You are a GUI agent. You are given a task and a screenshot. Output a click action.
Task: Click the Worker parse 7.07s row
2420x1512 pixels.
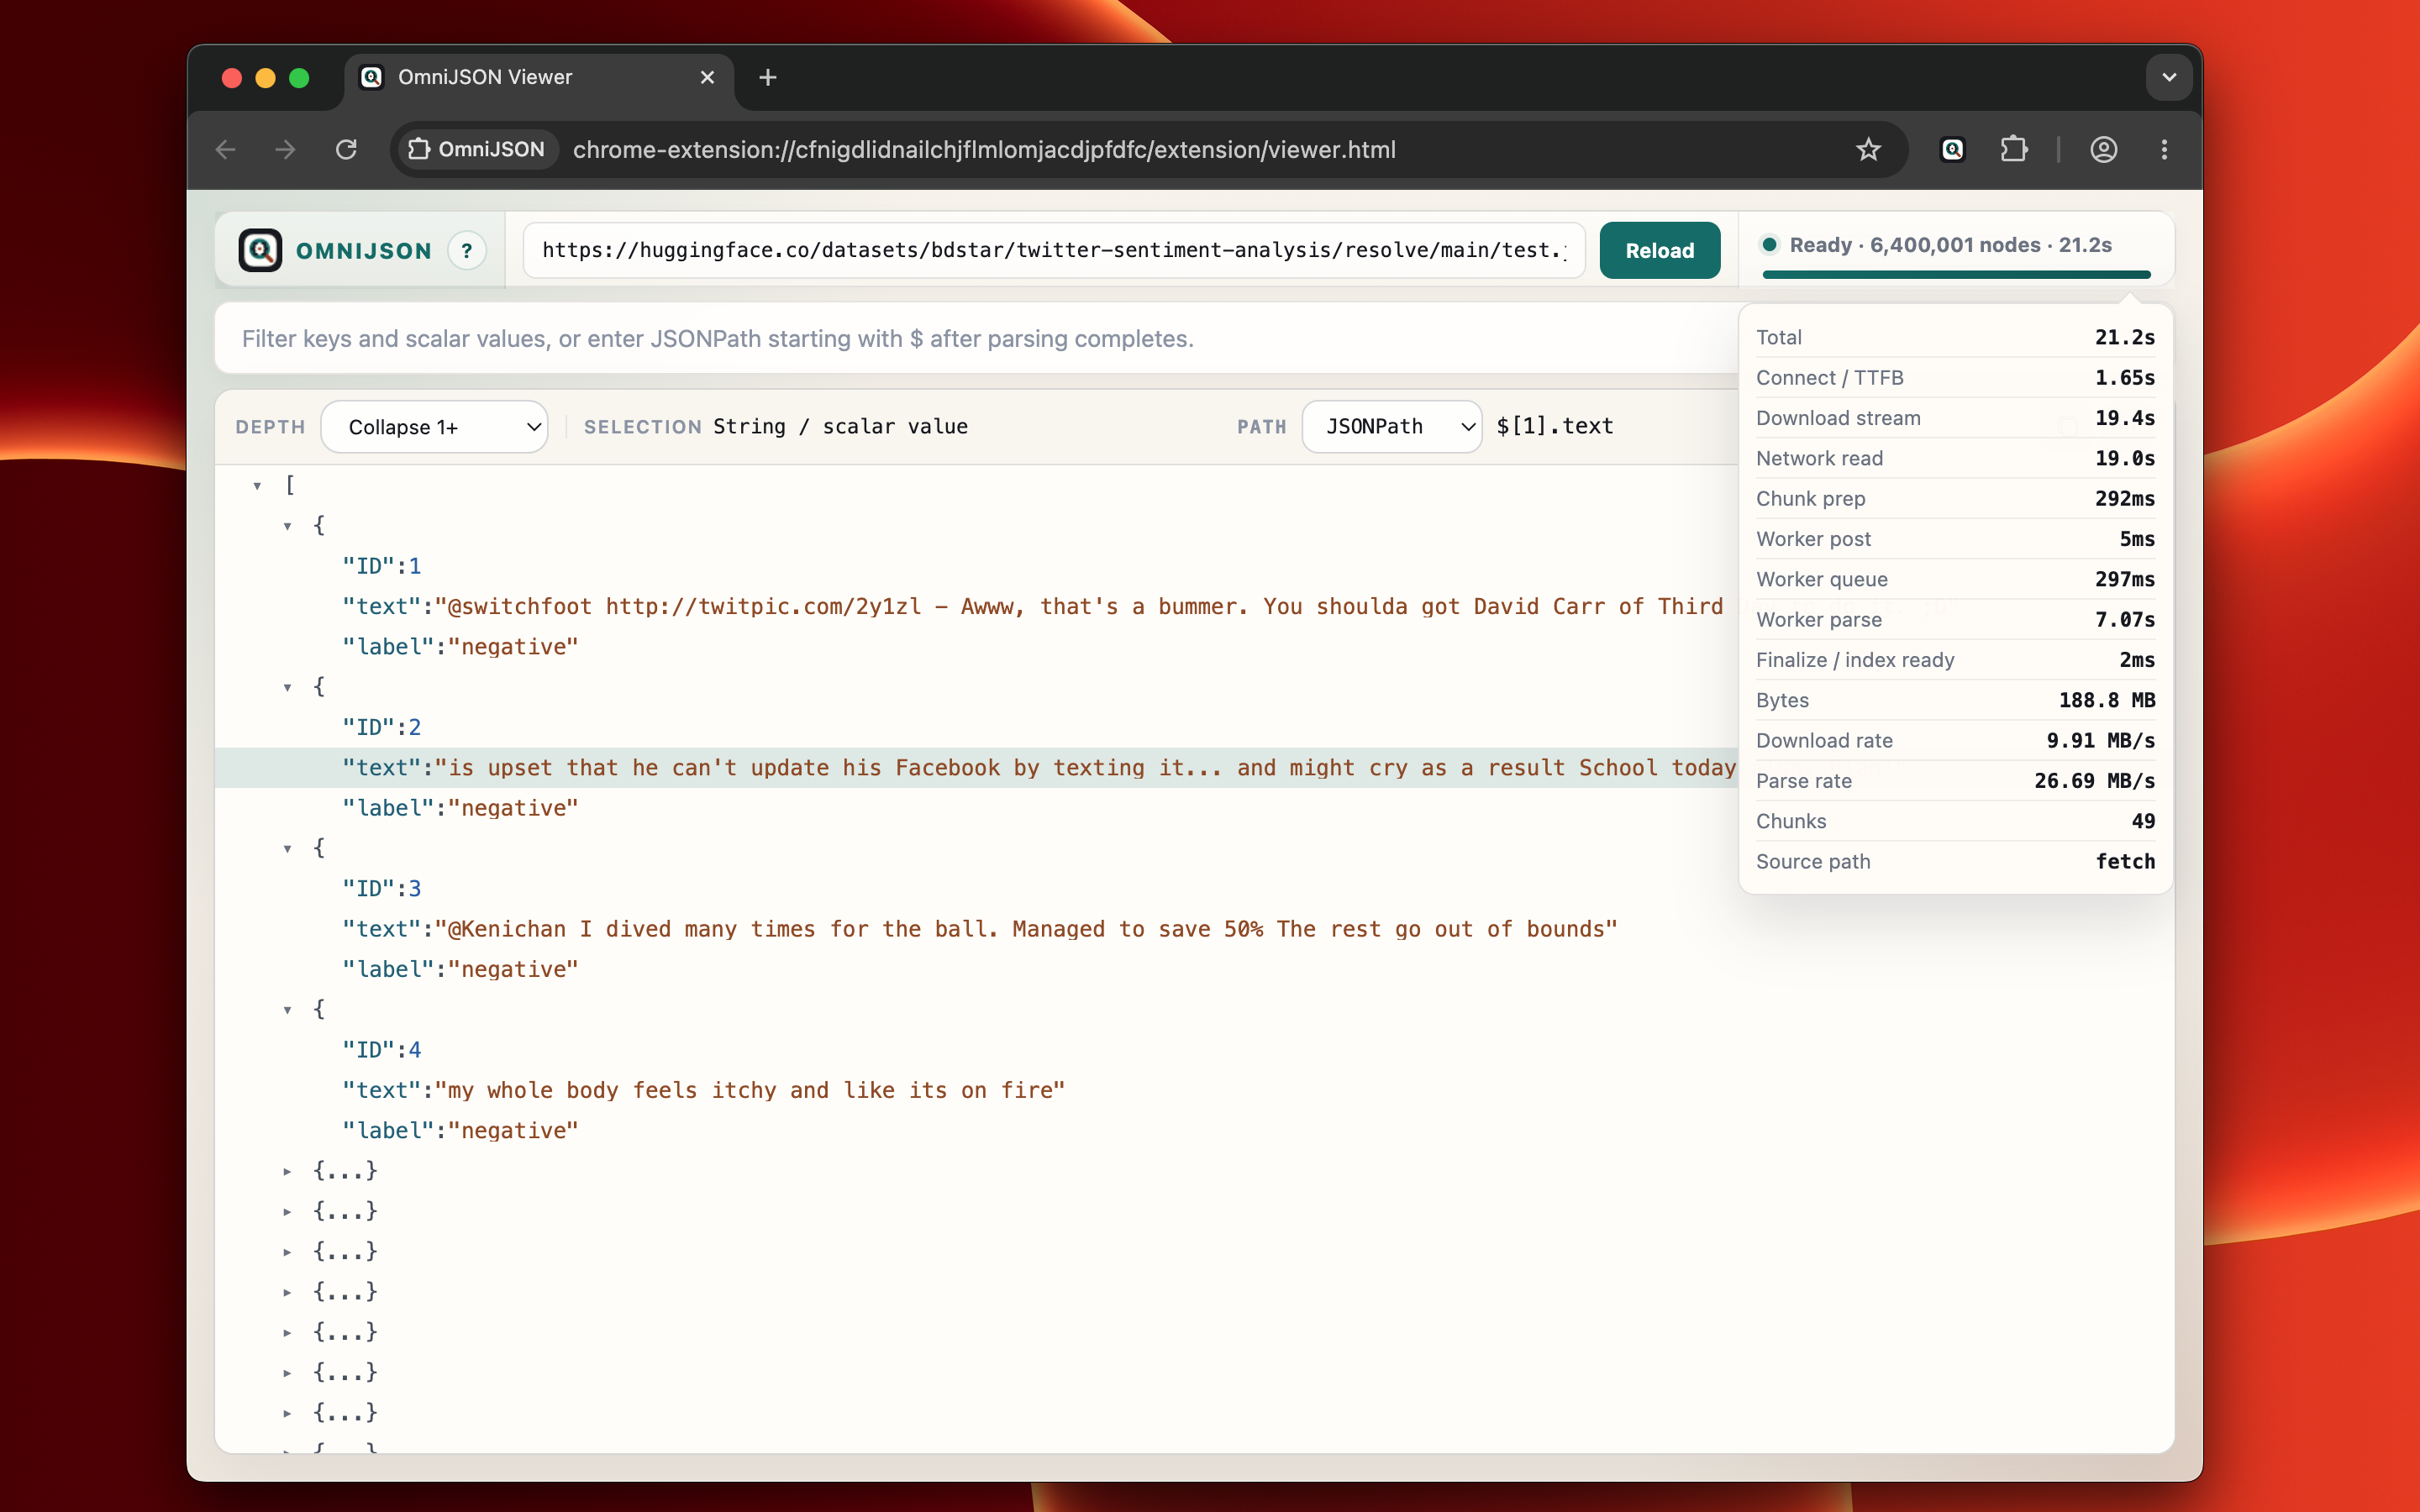(x=1955, y=620)
